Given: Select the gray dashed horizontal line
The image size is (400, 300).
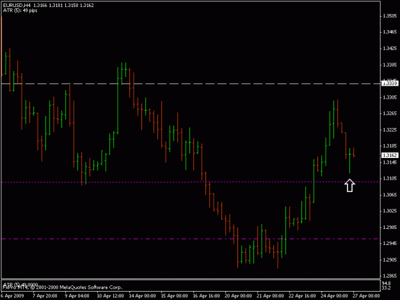Looking at the screenshot, I should [x=191, y=84].
